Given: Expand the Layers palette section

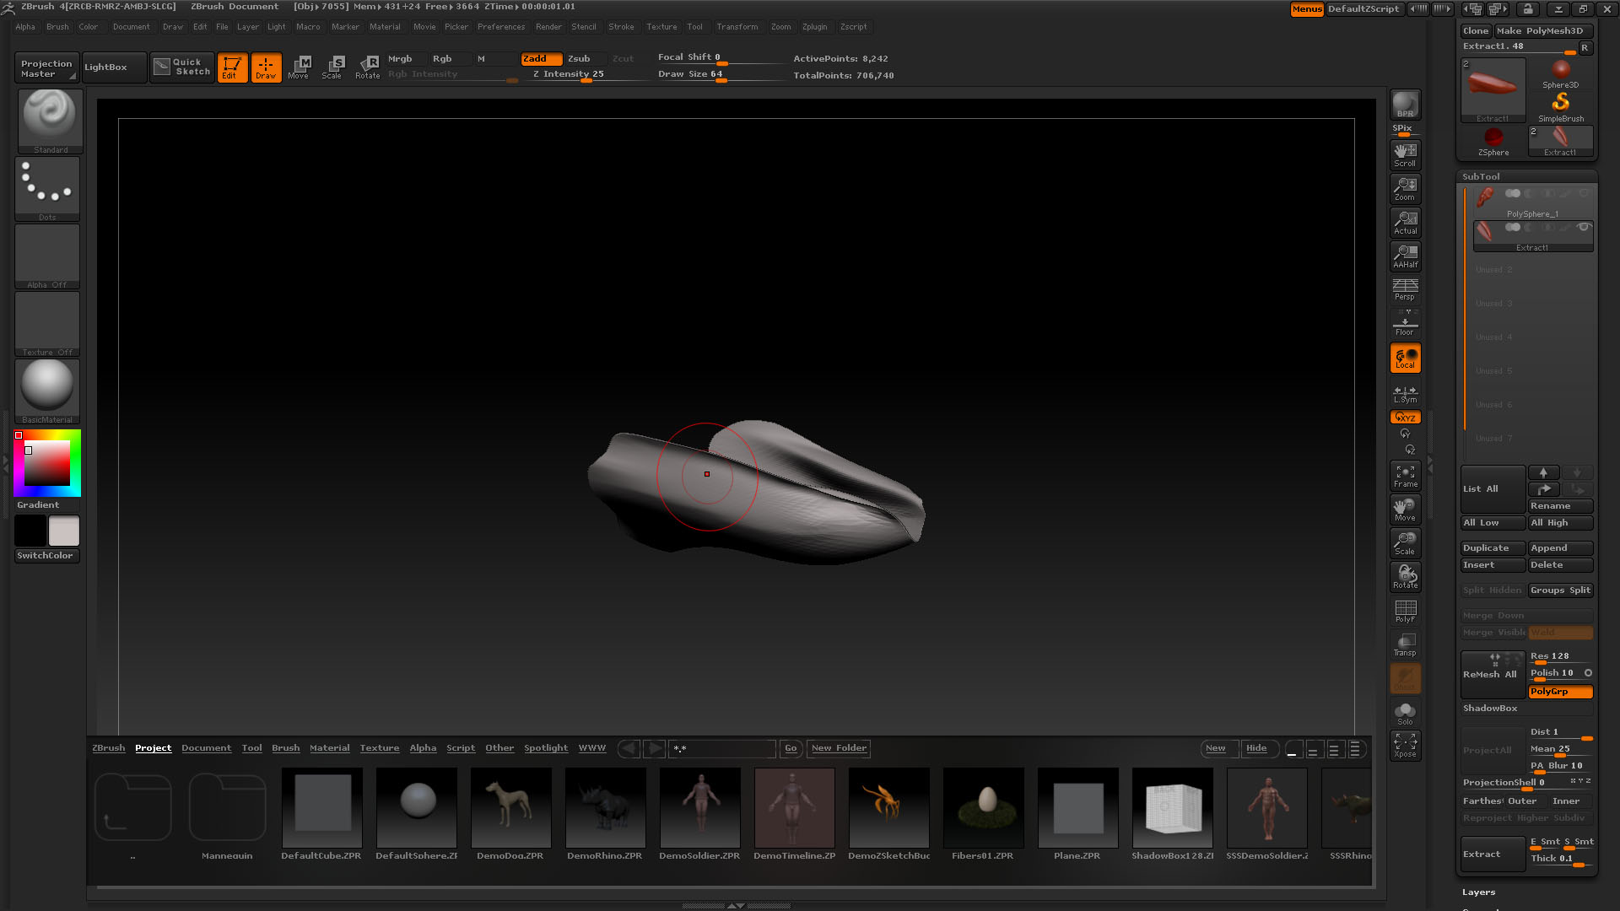Looking at the screenshot, I should pyautogui.click(x=1478, y=892).
